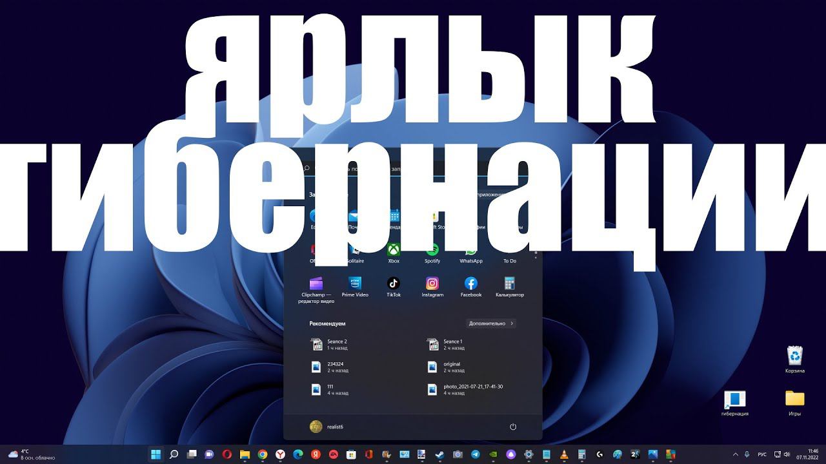
Task: Expand hidden system tray icons
Action: coord(736,454)
